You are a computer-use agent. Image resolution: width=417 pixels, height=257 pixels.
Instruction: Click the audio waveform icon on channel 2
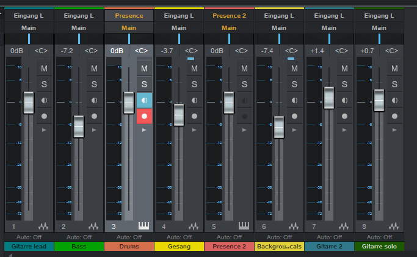[93, 226]
